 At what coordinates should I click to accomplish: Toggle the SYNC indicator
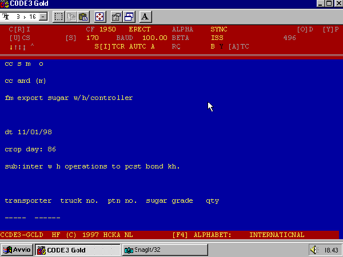[x=218, y=29]
